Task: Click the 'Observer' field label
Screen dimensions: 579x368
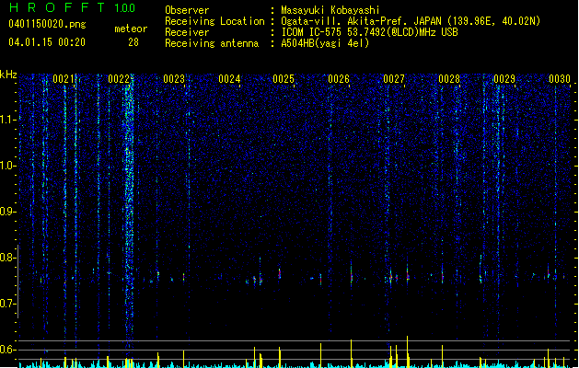Action: click(187, 10)
